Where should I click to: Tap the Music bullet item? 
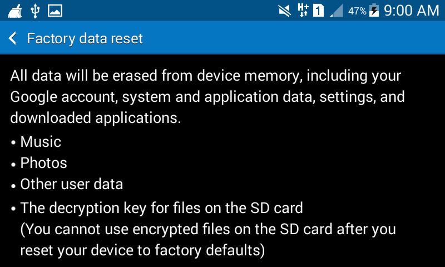coord(41,142)
